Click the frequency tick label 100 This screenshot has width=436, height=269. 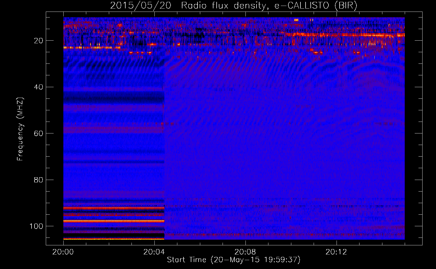[36, 226]
